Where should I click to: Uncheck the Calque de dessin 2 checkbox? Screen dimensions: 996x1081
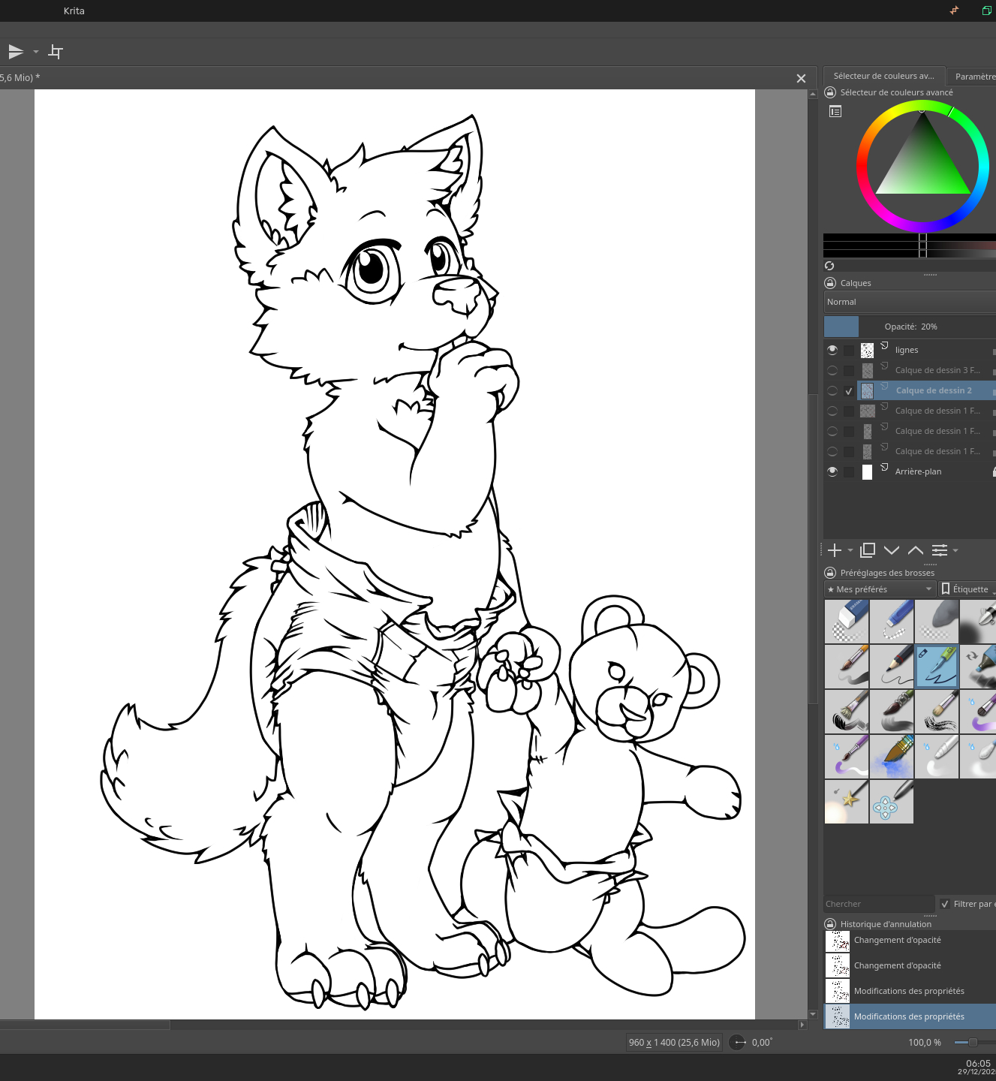click(x=849, y=391)
